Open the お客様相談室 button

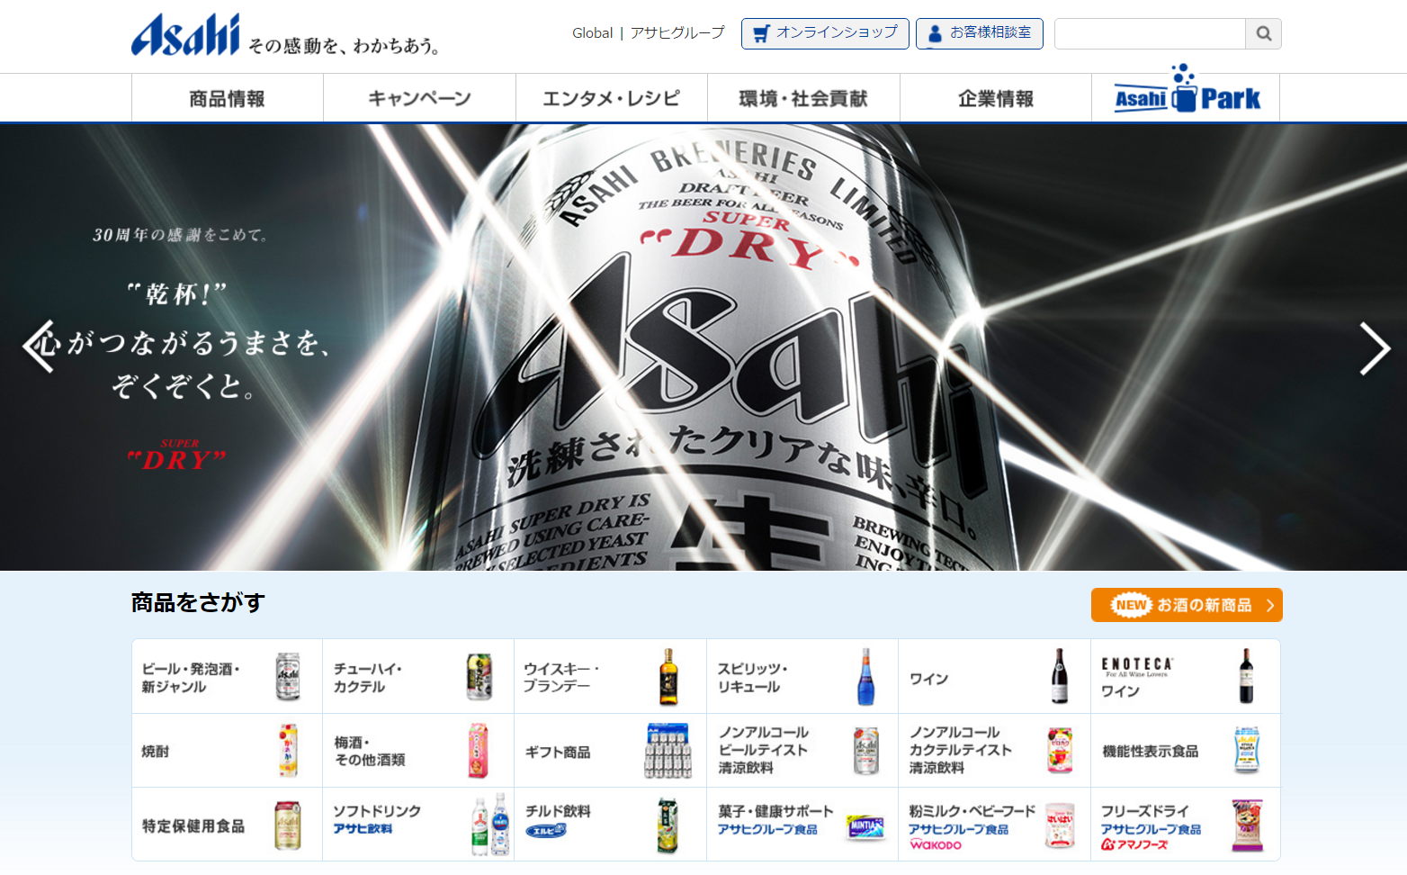point(980,33)
